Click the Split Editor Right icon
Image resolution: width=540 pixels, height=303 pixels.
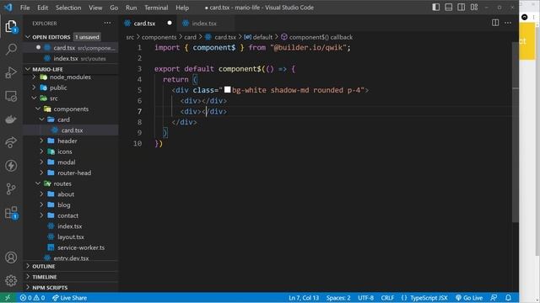[x=495, y=23]
